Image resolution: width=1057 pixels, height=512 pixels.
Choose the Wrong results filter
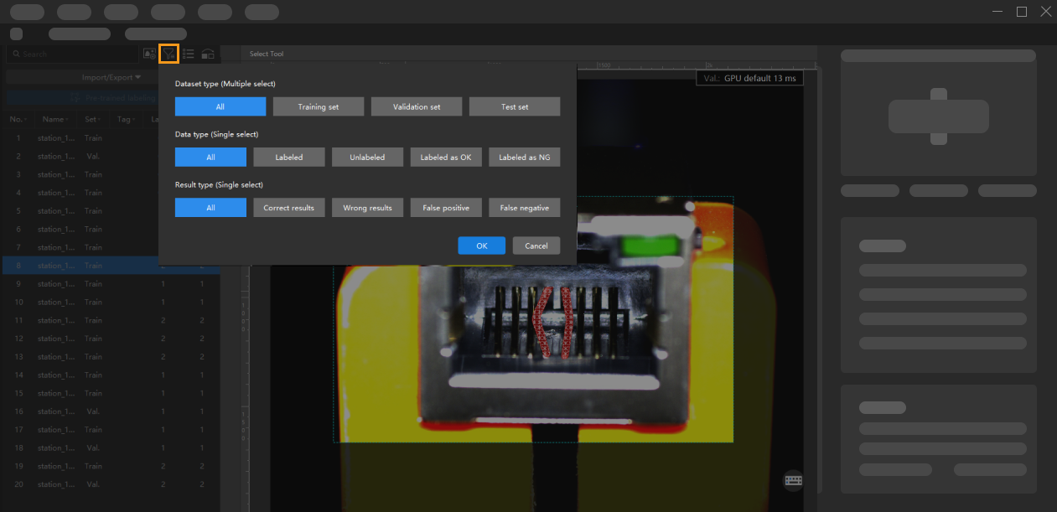coord(367,207)
